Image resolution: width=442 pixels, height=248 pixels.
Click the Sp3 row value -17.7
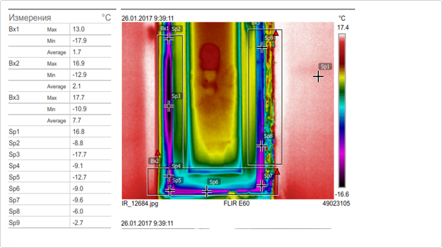[x=79, y=154]
